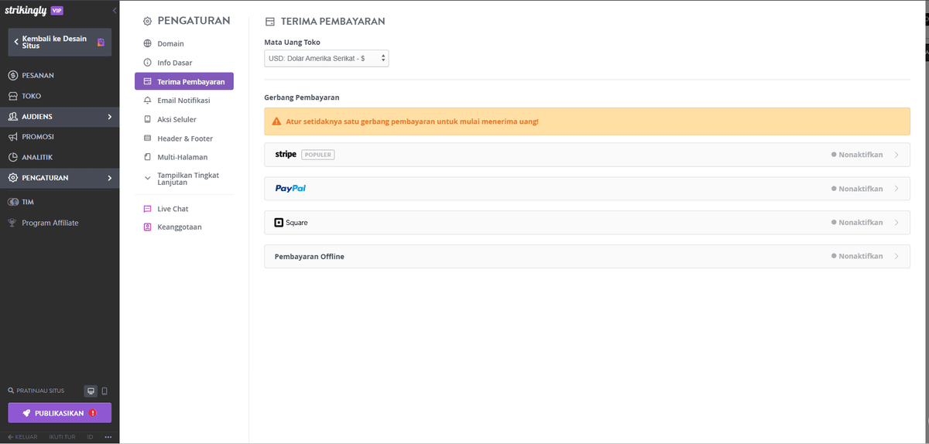Open the Domain settings tab

pyautogui.click(x=170, y=44)
